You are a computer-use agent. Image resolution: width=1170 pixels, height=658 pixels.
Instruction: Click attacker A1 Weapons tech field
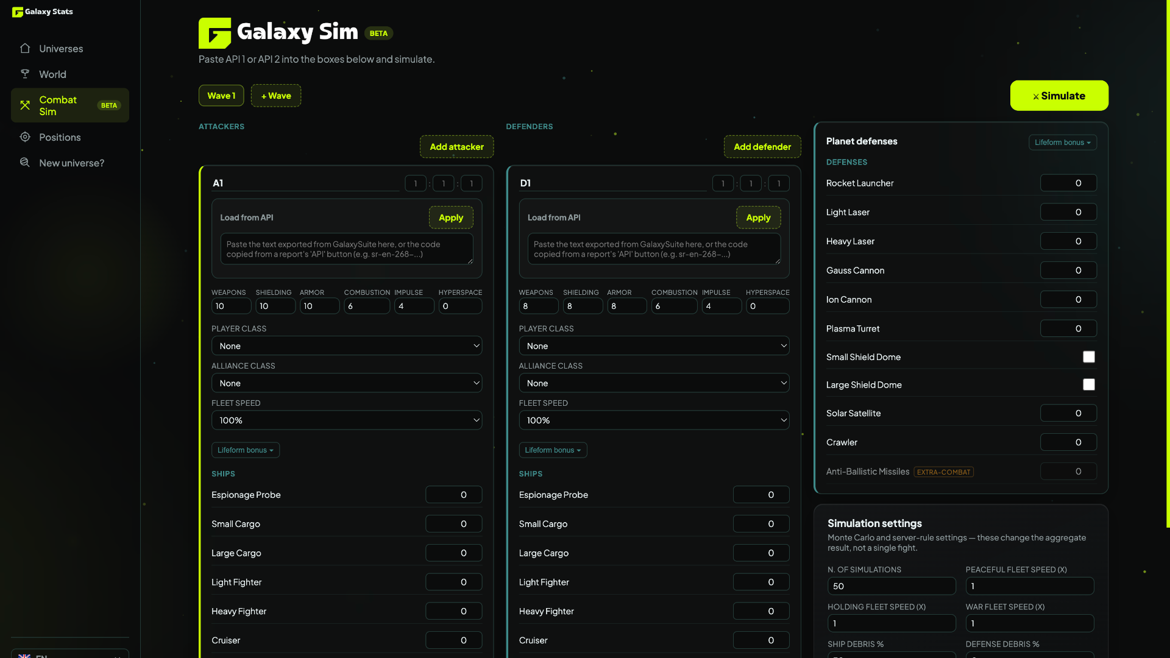click(x=231, y=306)
